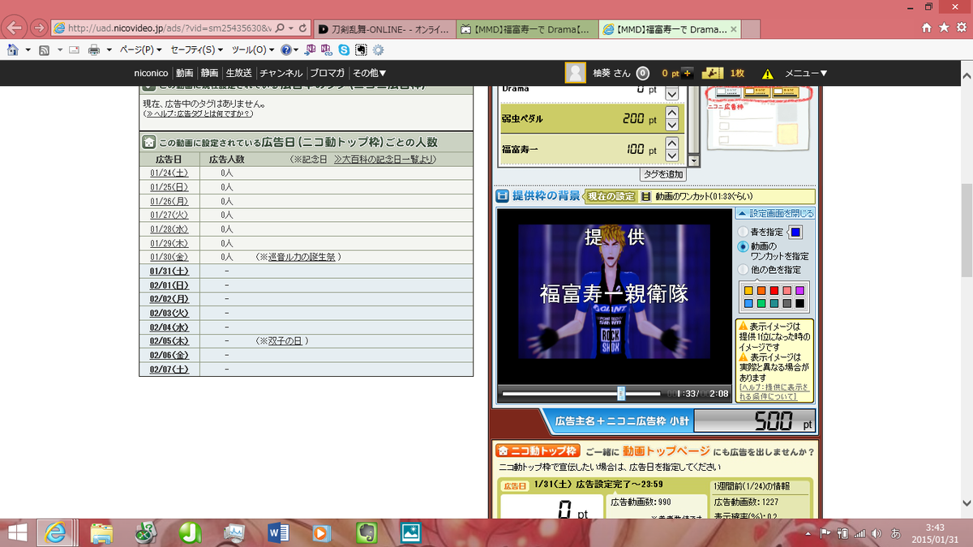Open the 双子の日 link
This screenshot has width=973, height=547.
pos(284,341)
